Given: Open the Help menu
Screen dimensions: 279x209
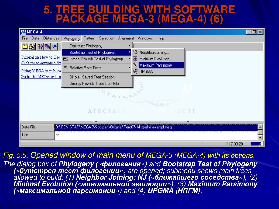Looking at the screenshot, I should [x=160, y=38].
